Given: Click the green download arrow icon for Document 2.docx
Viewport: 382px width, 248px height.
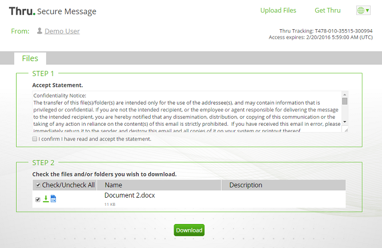Looking at the screenshot, I should (46, 199).
